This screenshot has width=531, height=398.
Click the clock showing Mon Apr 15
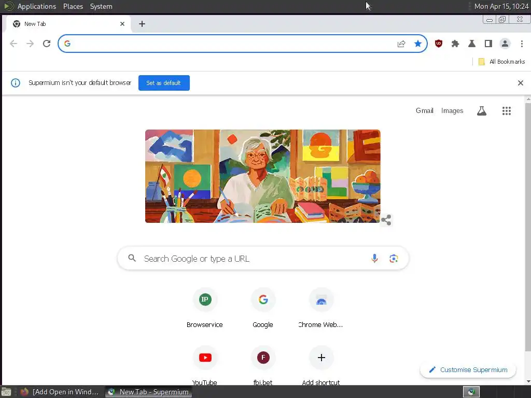click(501, 6)
